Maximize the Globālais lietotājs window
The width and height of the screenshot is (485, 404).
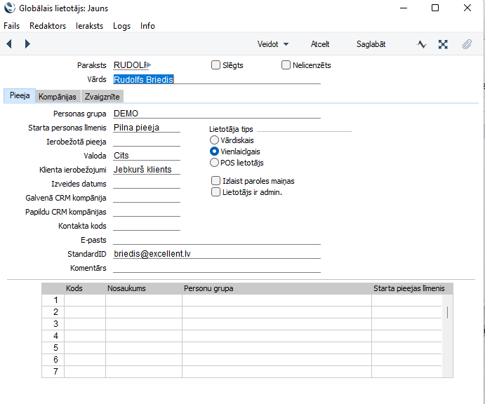click(x=434, y=8)
